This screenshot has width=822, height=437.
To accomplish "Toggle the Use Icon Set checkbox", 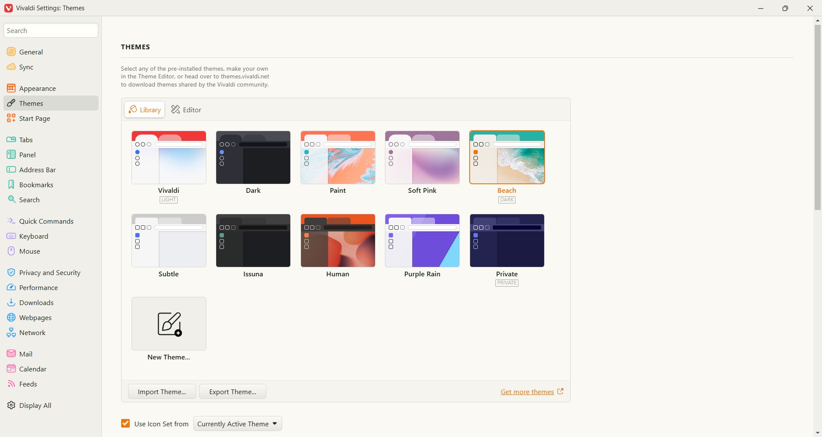I will pos(125,424).
